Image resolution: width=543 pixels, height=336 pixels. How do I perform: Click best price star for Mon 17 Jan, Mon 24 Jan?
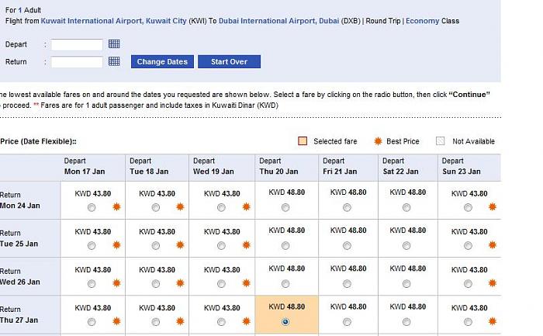116,207
